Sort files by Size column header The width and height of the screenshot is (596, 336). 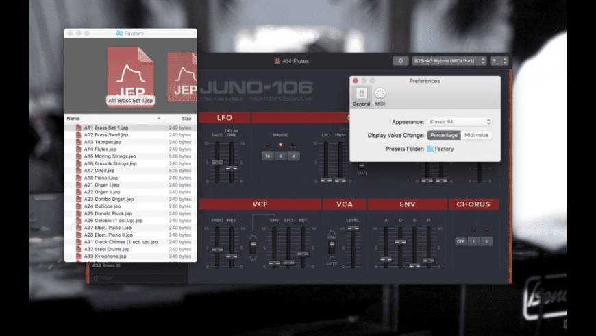186,119
